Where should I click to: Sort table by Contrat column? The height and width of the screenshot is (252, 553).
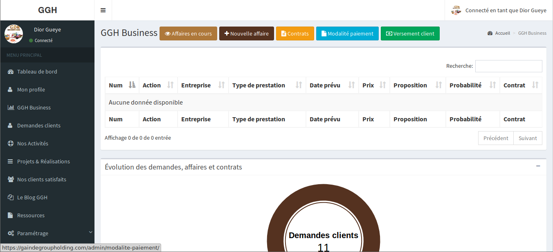pyautogui.click(x=521, y=85)
